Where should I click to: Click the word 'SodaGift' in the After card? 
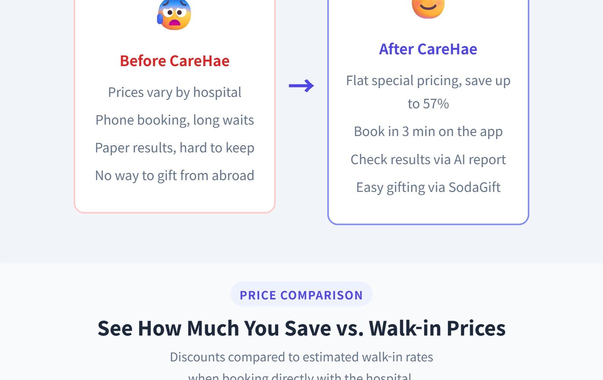coord(474,187)
